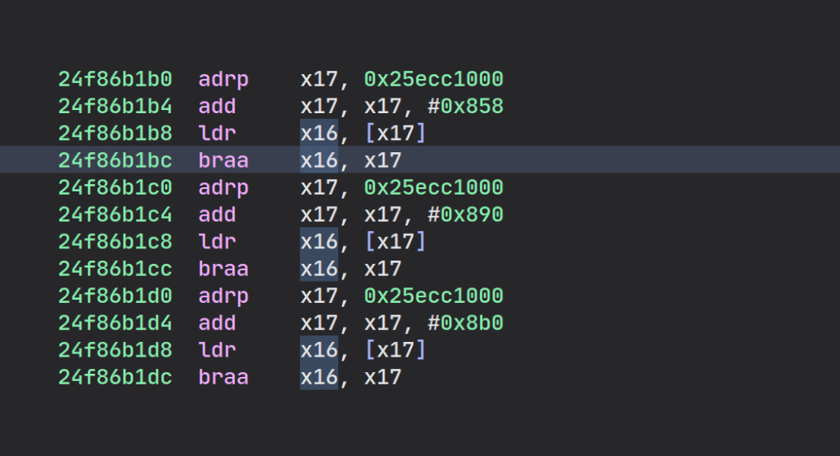Click address 24f86b1d0
This screenshot has width=840, height=456.
(x=115, y=296)
